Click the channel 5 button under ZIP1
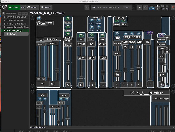This screenshot has height=132, width=175. coord(68,85)
